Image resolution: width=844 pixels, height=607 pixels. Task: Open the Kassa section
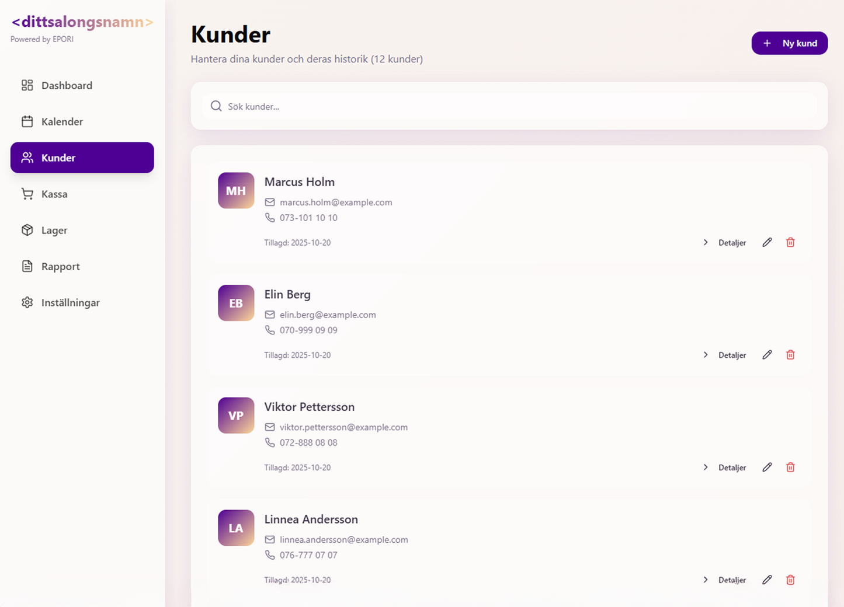(x=82, y=194)
